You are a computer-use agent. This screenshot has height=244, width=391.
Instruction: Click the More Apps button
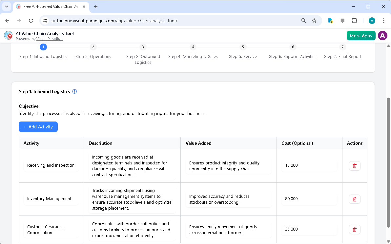click(361, 35)
